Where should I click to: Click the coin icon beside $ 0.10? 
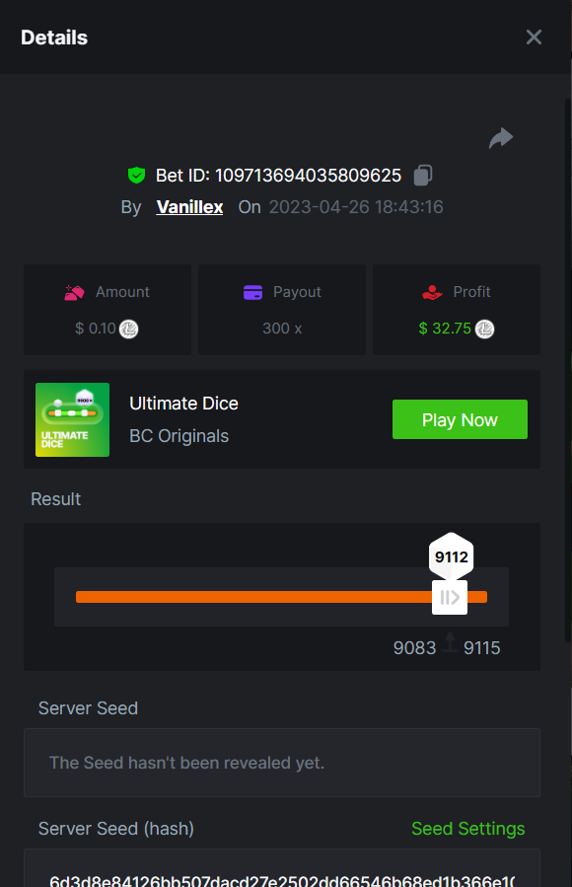(x=129, y=329)
